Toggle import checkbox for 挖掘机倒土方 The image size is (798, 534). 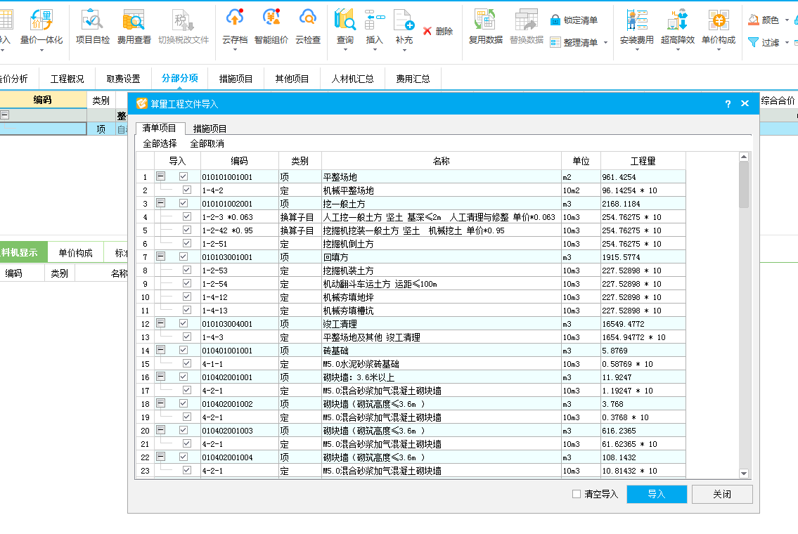(187, 243)
